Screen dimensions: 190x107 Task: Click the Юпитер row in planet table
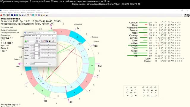[x=155, y=35]
